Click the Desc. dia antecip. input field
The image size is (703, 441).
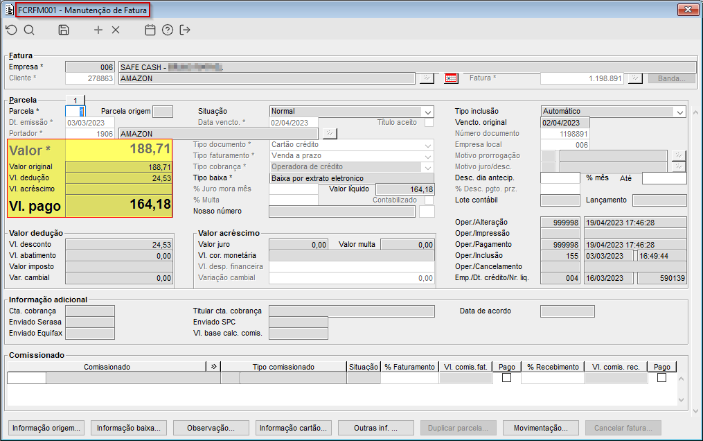[560, 178]
